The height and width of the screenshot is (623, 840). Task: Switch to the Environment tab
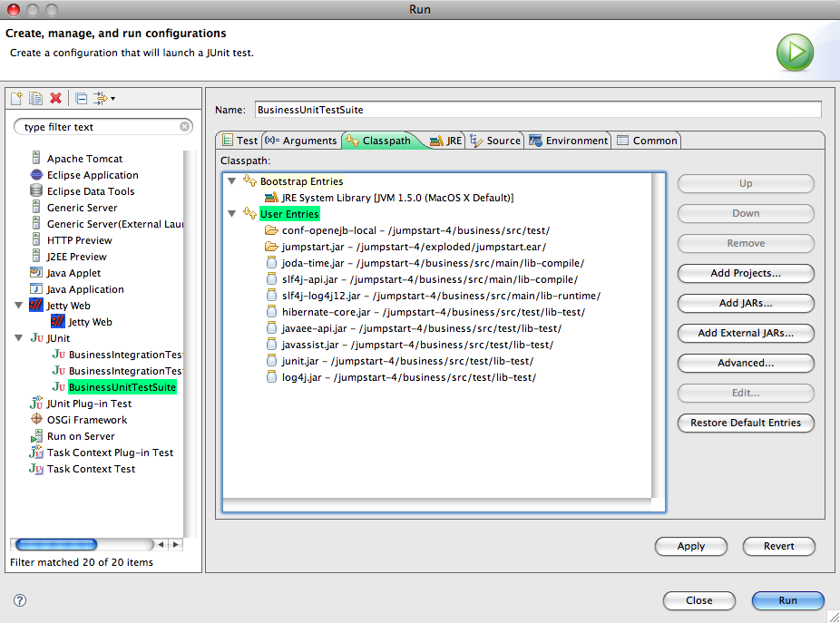[569, 141]
